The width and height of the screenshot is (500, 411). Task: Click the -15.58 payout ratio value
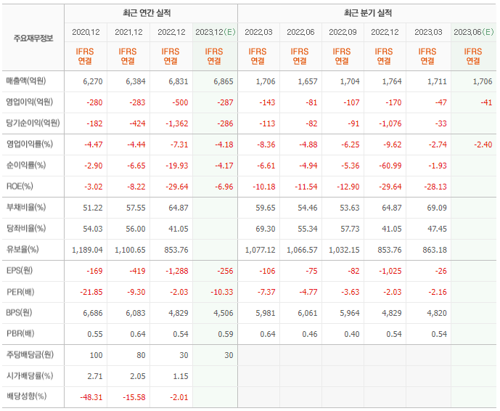coord(134,398)
